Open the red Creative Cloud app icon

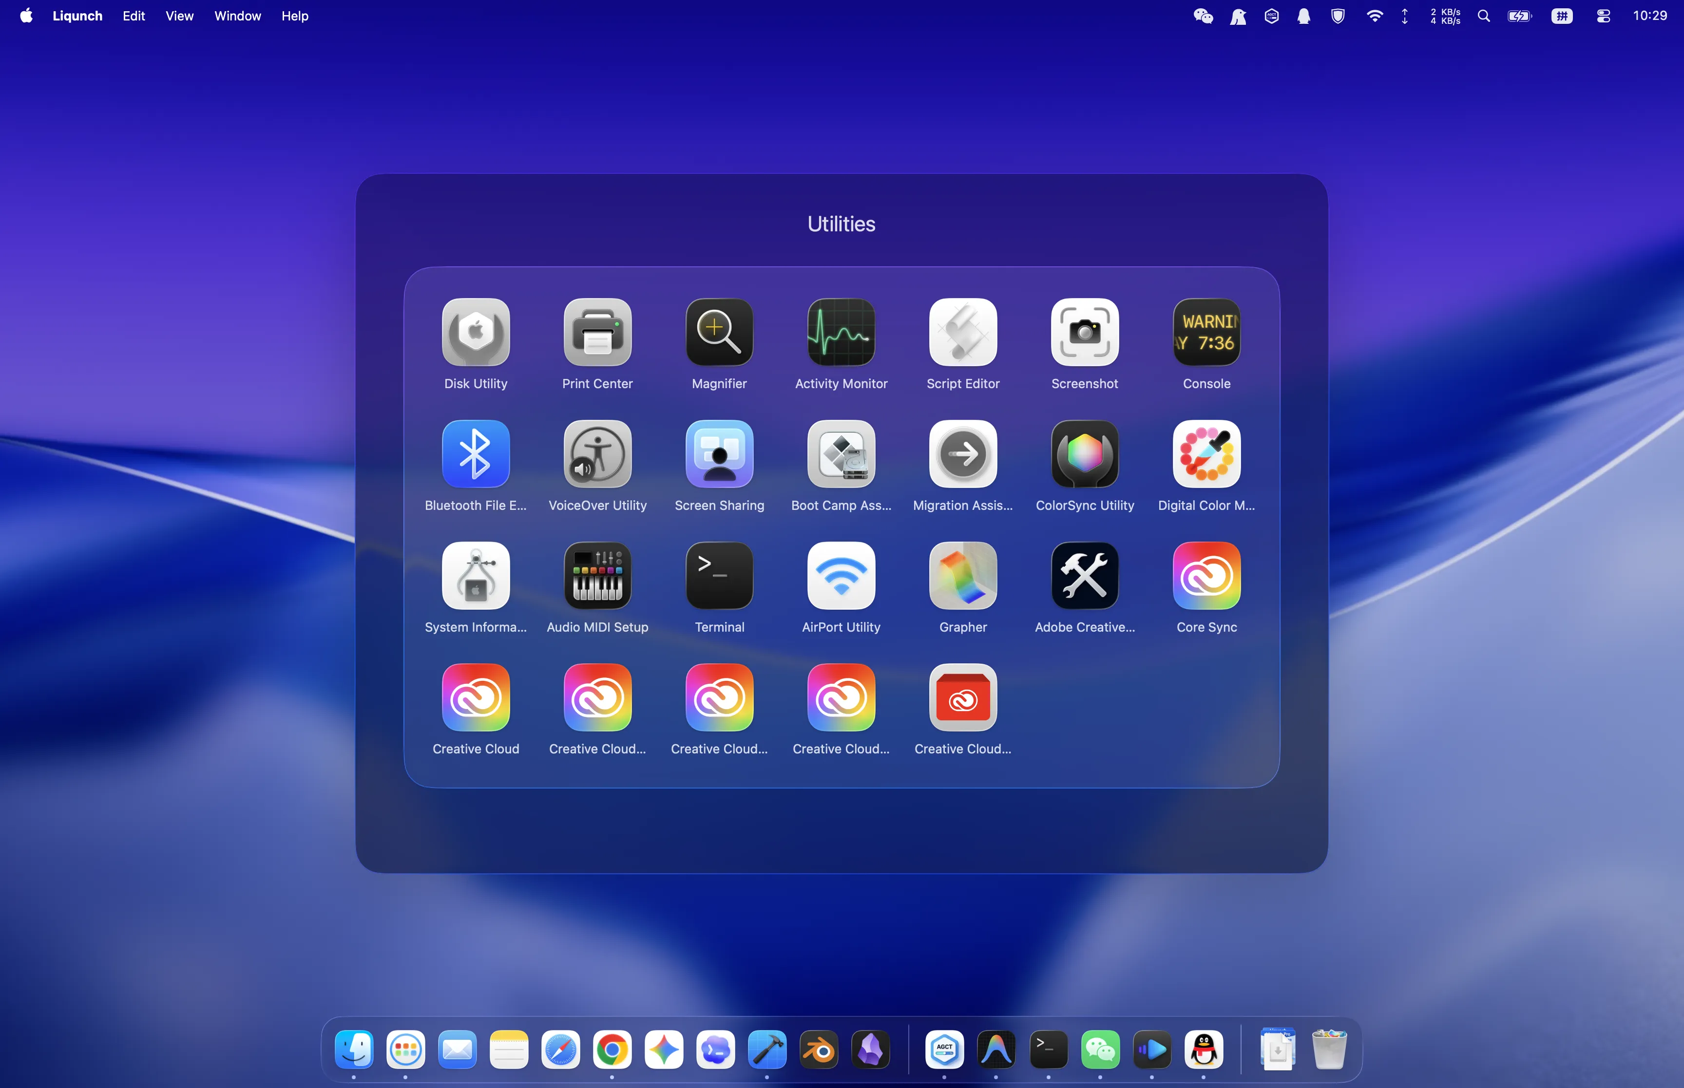963,698
